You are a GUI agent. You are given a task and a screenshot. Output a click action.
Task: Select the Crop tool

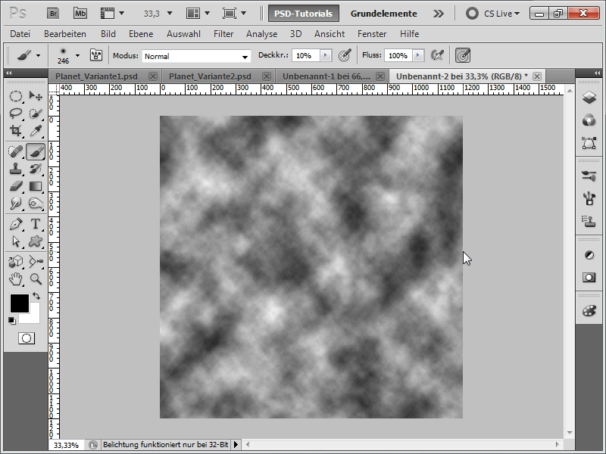[15, 130]
